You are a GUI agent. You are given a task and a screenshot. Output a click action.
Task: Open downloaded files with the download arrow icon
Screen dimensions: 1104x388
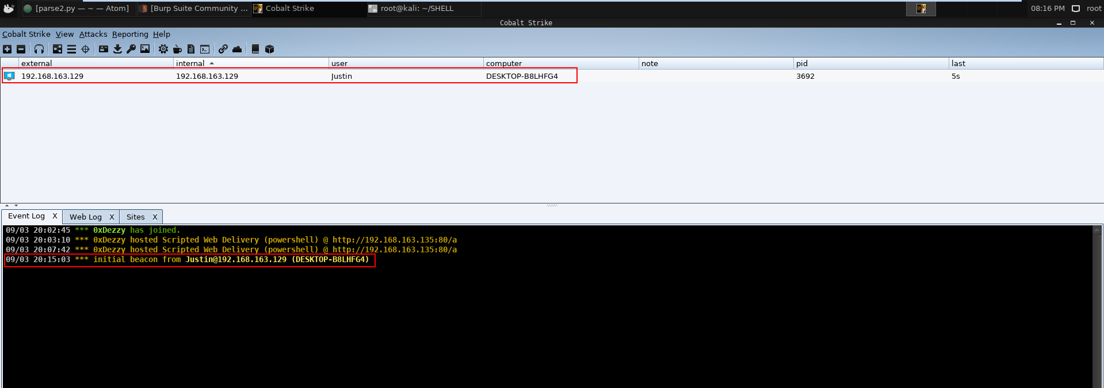(117, 49)
